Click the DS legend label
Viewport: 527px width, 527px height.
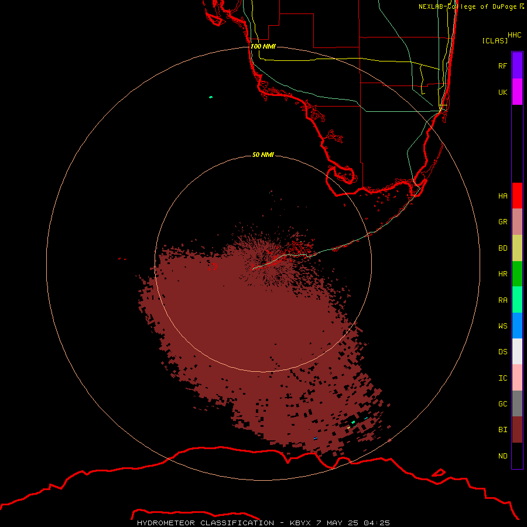tap(502, 352)
